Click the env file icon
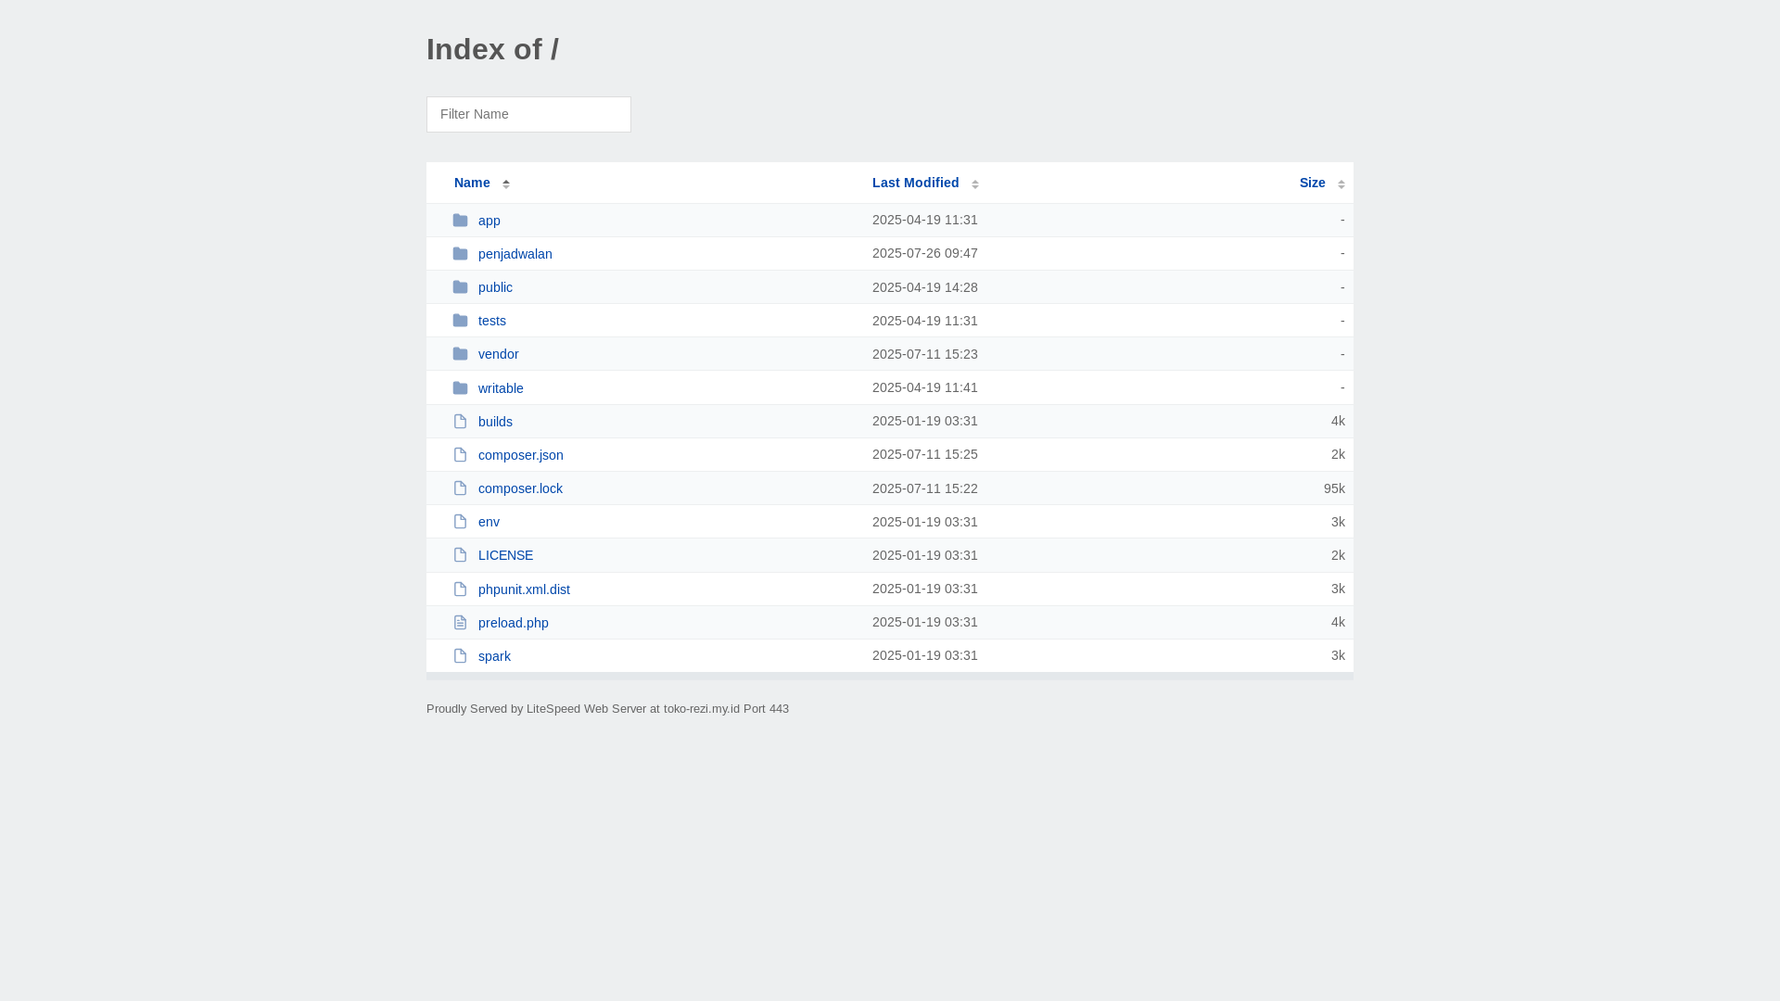 [x=460, y=522]
